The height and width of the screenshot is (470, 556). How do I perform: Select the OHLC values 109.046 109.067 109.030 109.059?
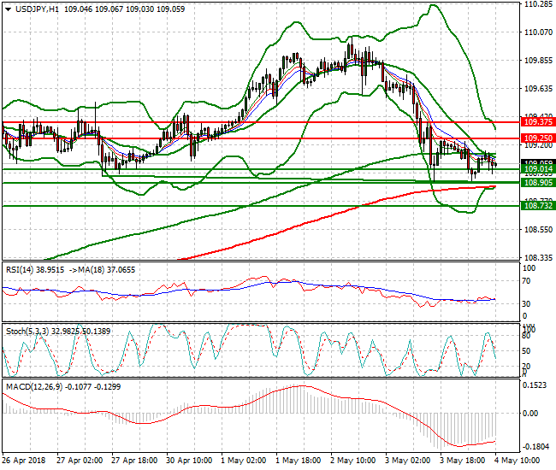point(125,9)
